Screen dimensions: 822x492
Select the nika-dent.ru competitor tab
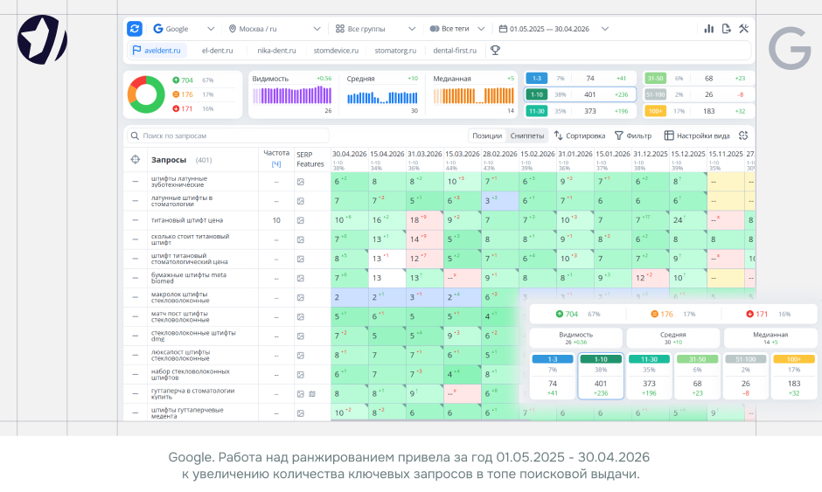(x=276, y=51)
